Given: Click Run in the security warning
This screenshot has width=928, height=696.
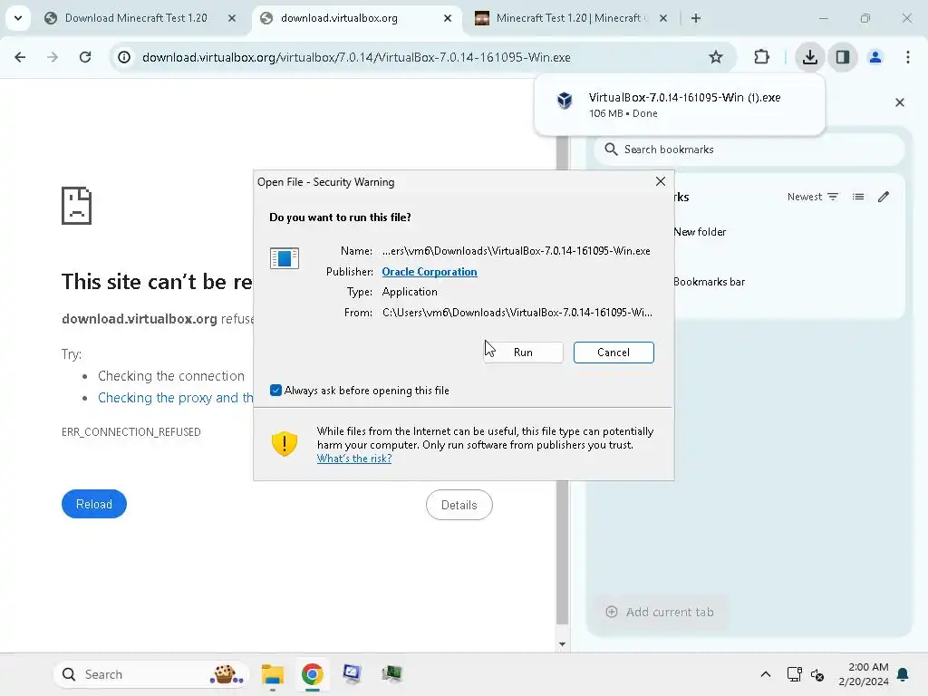Looking at the screenshot, I should click(523, 353).
